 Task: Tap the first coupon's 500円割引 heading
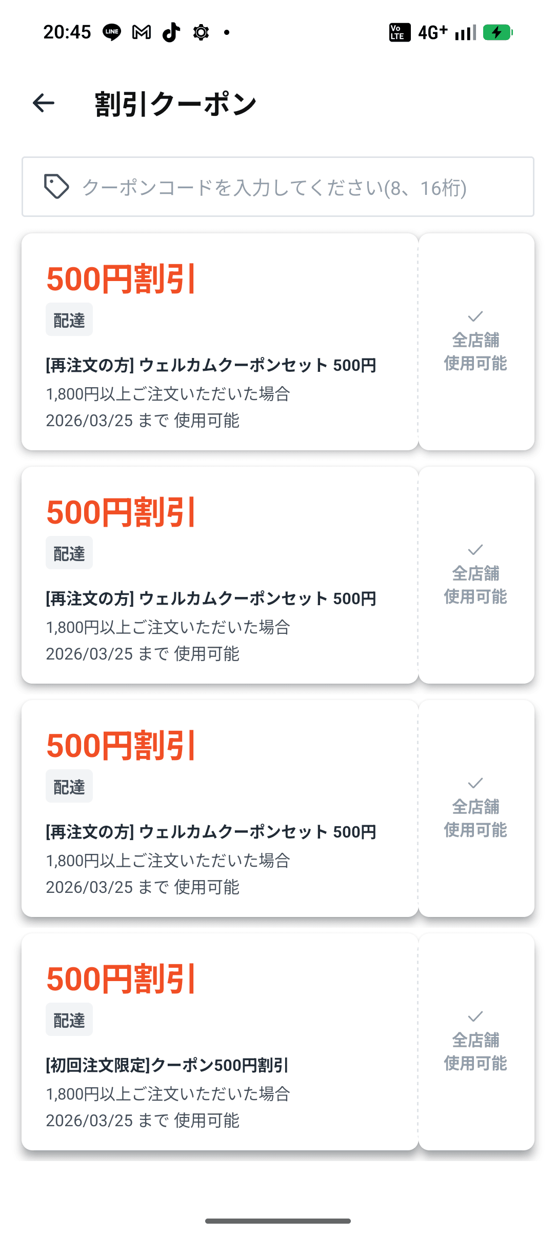[x=121, y=280]
